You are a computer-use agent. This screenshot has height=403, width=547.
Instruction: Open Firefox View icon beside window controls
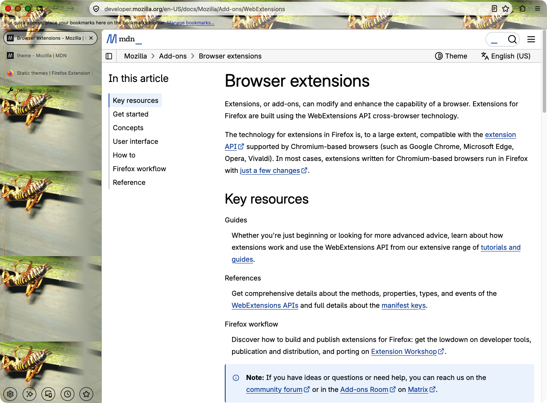(x=40, y=9)
